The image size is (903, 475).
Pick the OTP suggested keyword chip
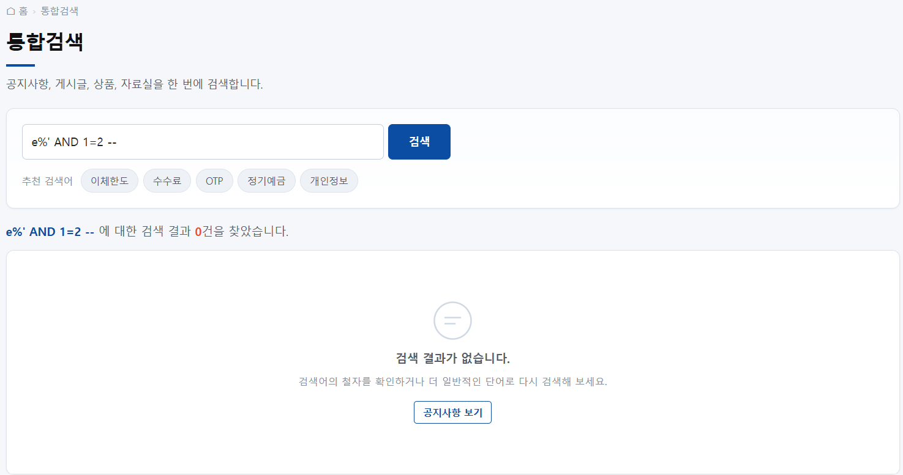pyautogui.click(x=214, y=181)
